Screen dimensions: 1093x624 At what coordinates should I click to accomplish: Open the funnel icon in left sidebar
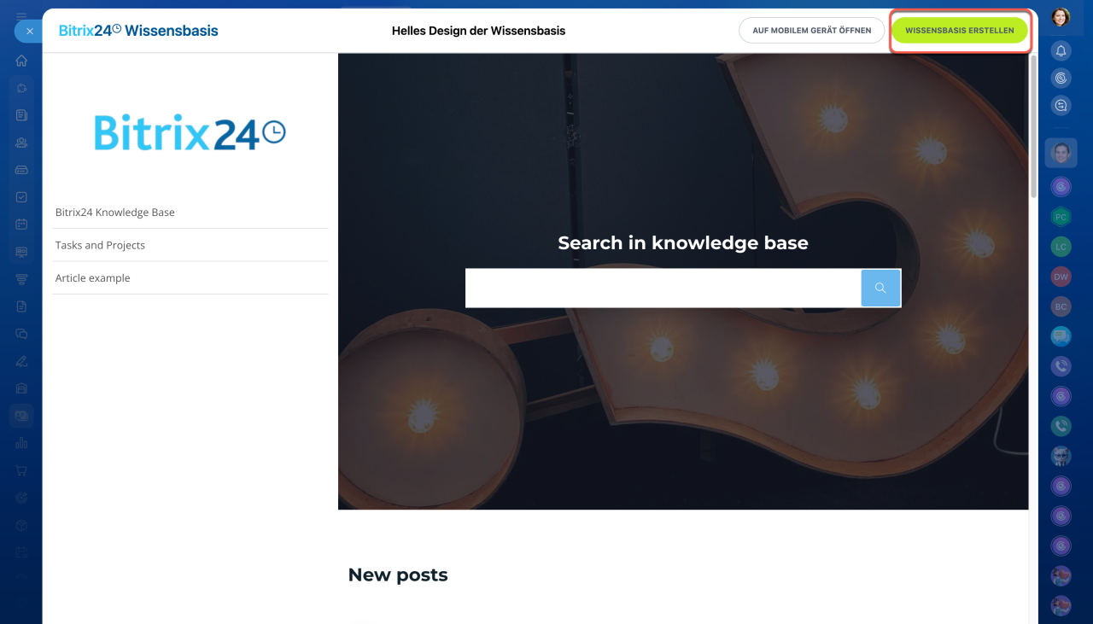(21, 279)
